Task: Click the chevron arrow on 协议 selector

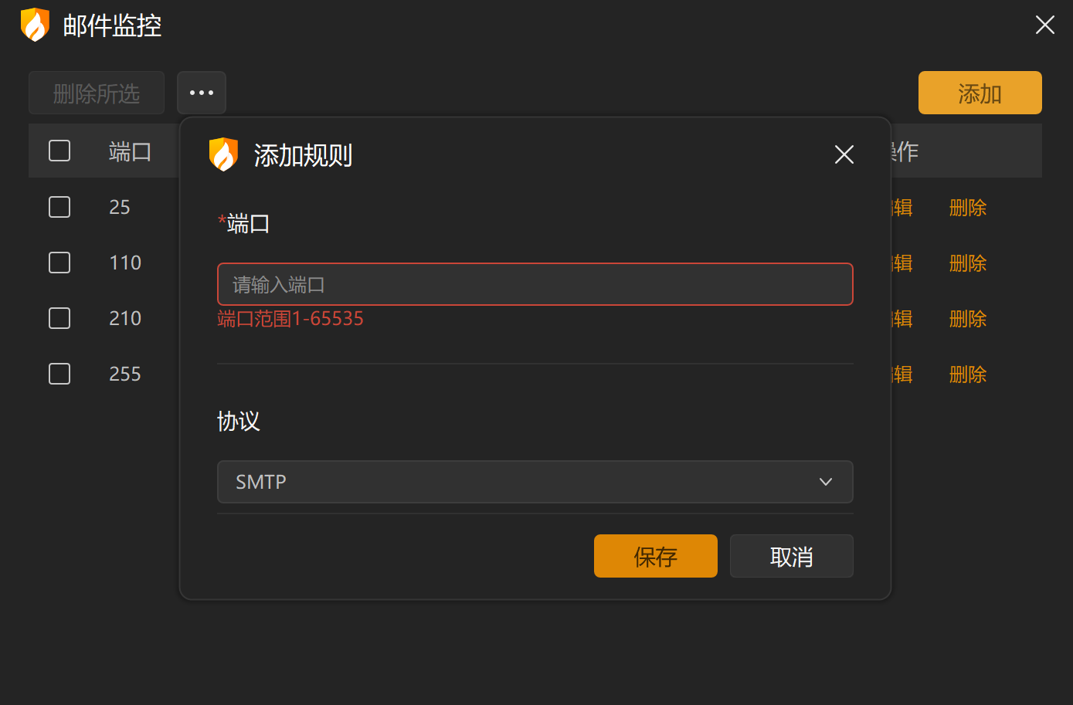Action: tap(825, 482)
